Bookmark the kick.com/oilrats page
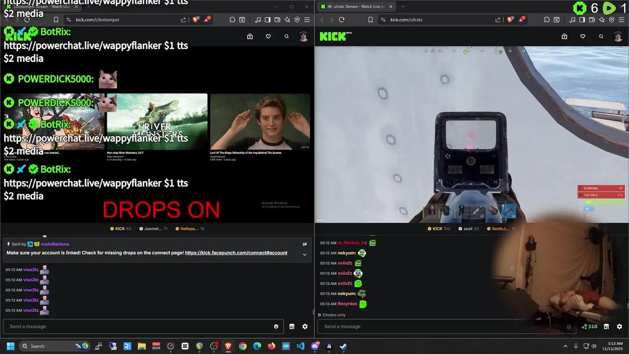This screenshot has height=354, width=629. pyautogui.click(x=371, y=20)
